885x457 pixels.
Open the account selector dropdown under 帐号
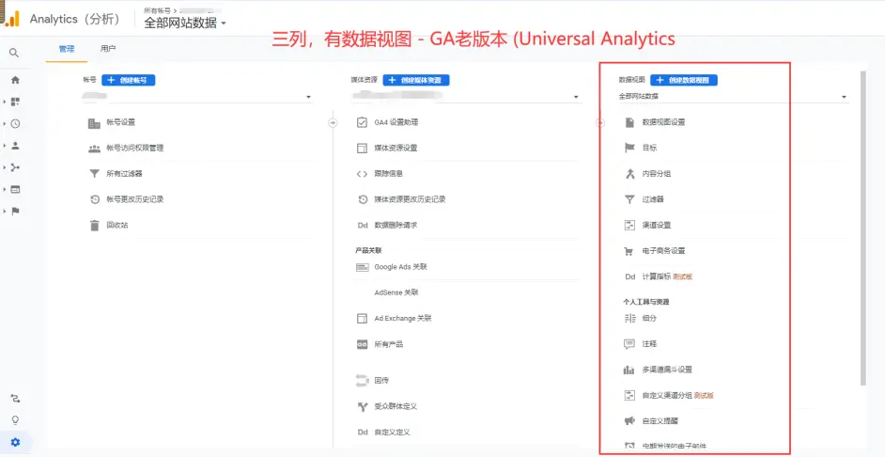click(197, 97)
